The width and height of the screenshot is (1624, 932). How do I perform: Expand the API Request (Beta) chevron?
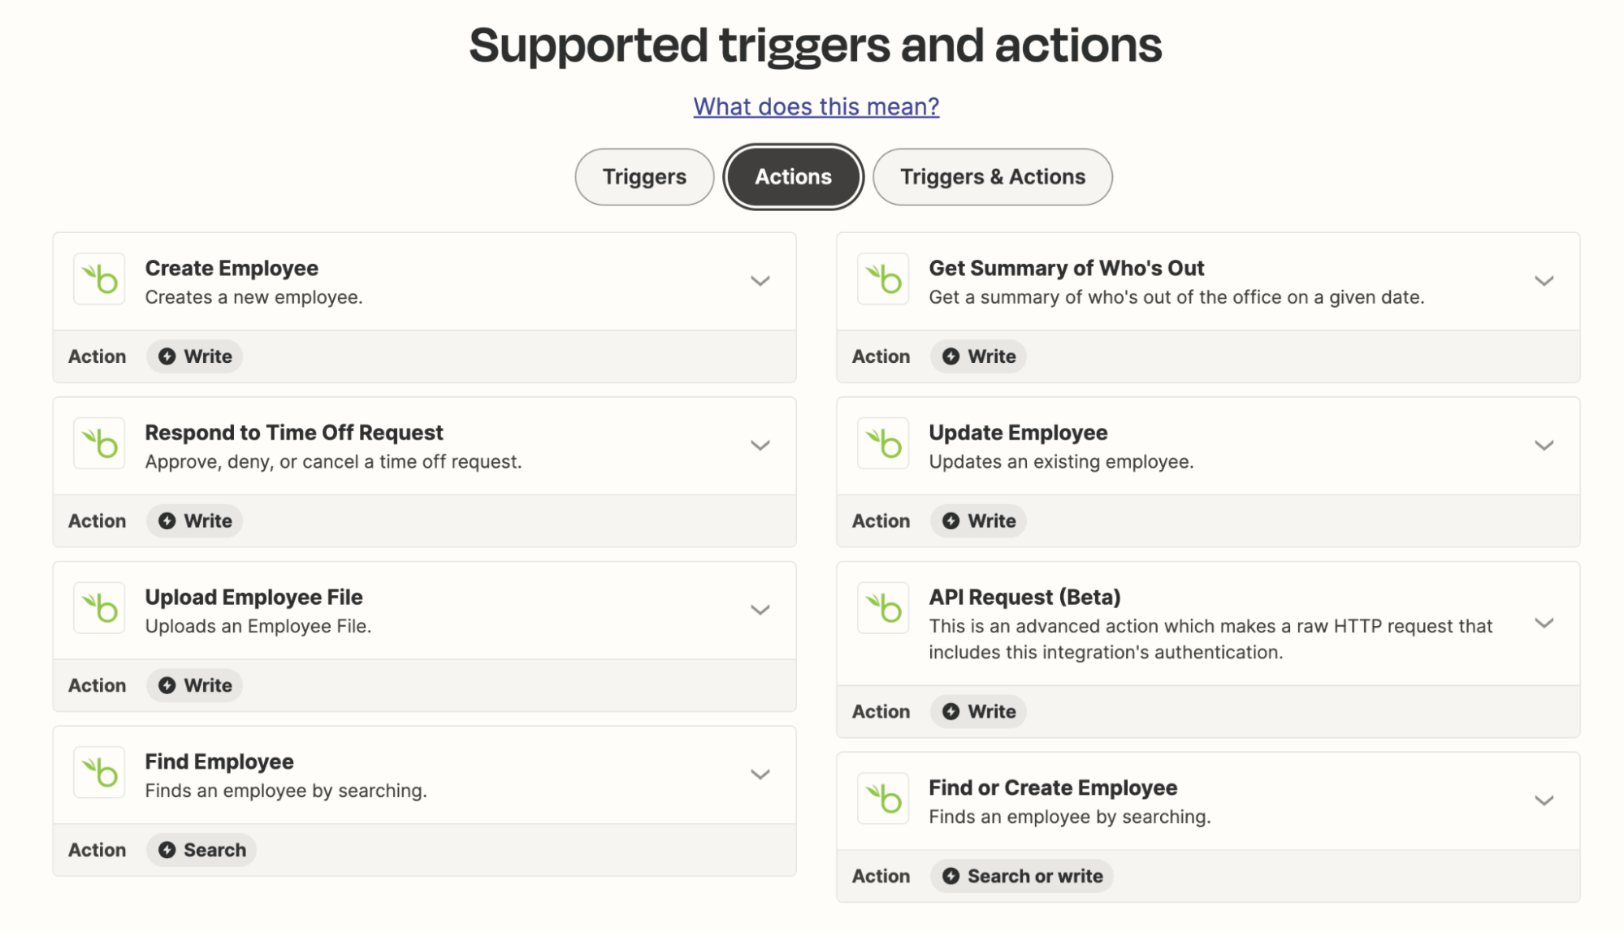[1544, 623]
